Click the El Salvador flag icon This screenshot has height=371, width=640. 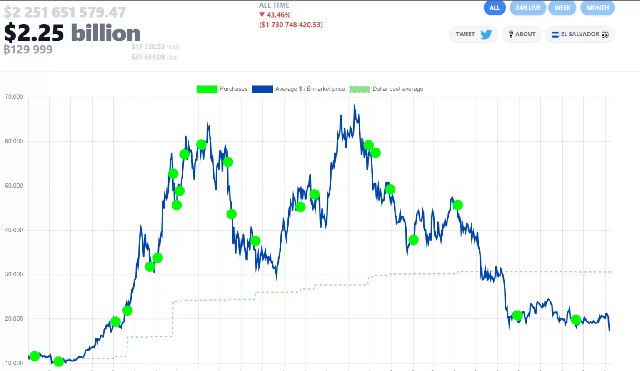click(555, 35)
